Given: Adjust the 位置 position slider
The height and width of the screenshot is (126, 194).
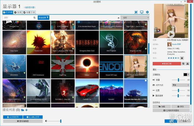Looking at the screenshot, I should pos(178,90).
